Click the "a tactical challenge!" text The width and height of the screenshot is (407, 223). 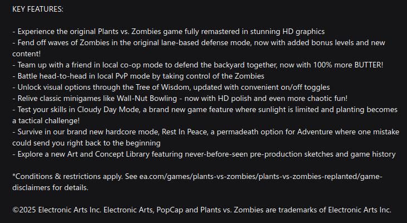pos(46,121)
